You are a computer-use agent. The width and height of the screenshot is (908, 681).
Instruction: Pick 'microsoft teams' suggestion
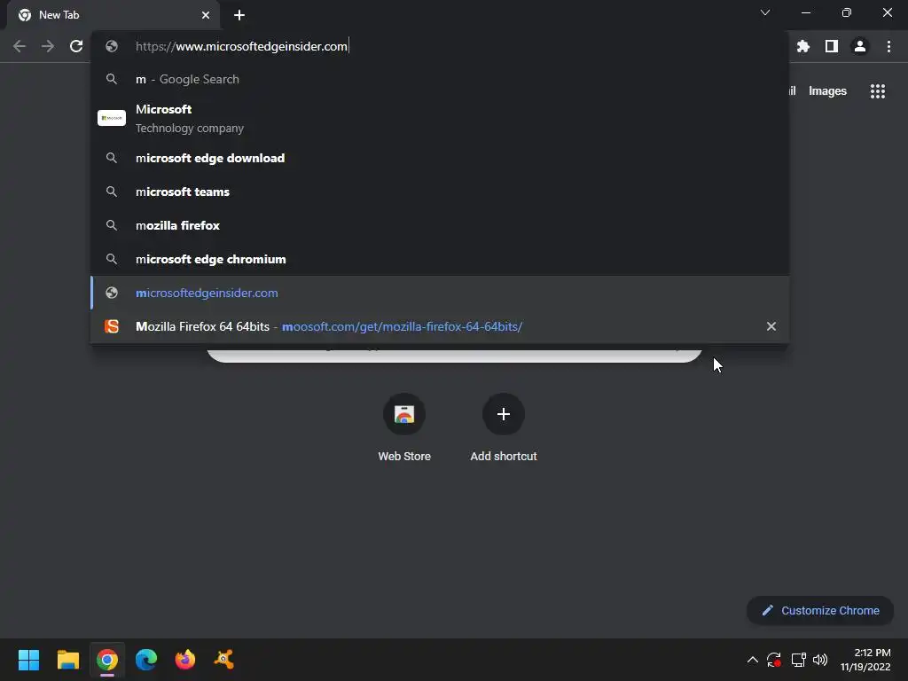[440, 192]
